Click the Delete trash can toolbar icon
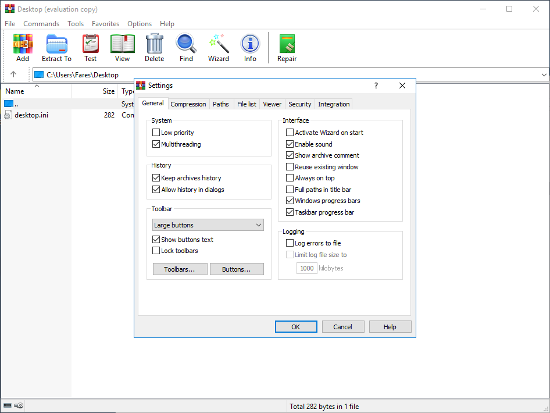The image size is (550, 413). (x=154, y=44)
